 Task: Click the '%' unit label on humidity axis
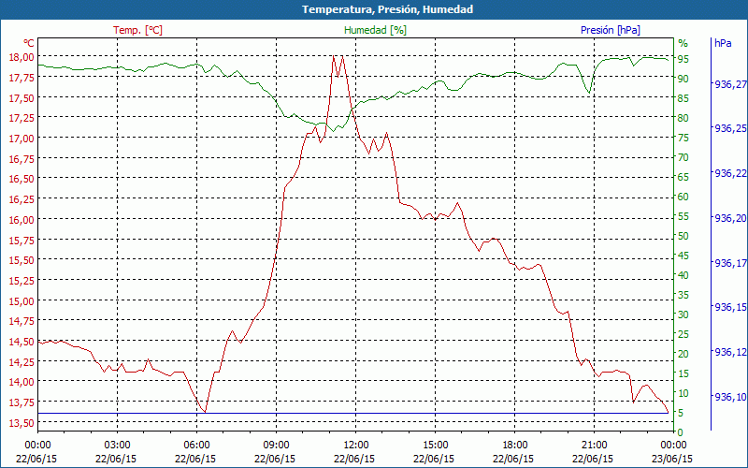pos(683,43)
